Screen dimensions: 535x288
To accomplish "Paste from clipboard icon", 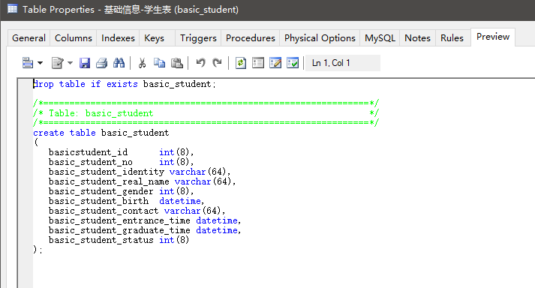I will click(x=177, y=63).
